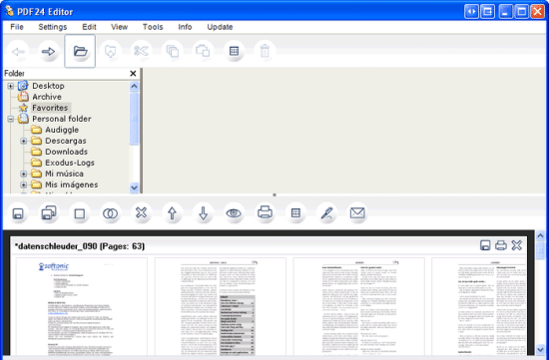Image resolution: width=549 pixels, height=360 pixels.
Task: Create a new blank document icon
Action: tap(80, 213)
